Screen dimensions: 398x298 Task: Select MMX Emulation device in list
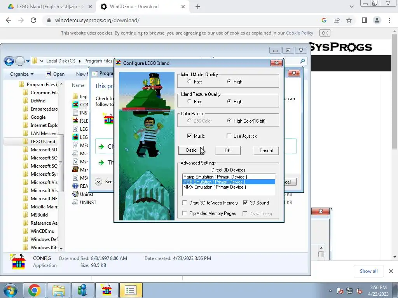coord(229,187)
